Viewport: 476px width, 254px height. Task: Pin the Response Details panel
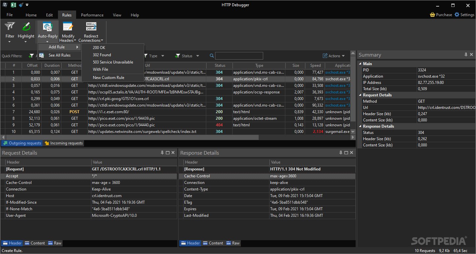341,153
